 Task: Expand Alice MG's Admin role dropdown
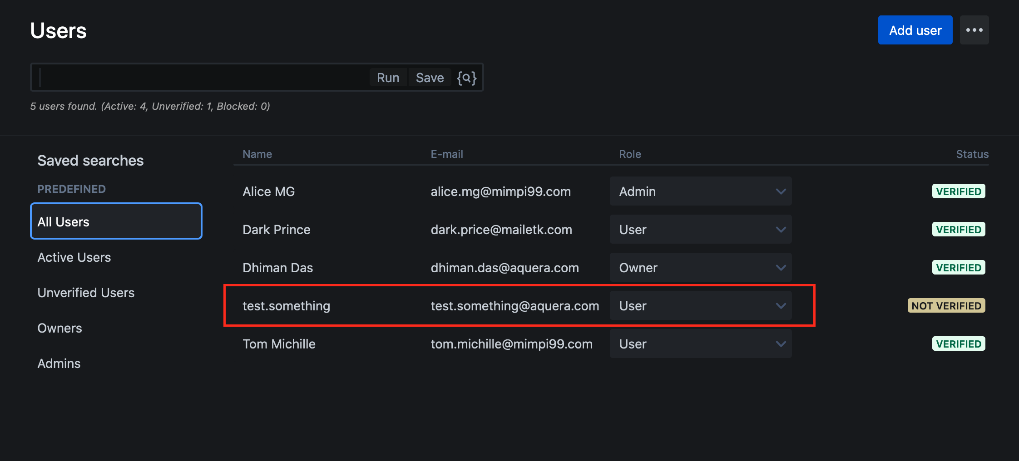click(x=701, y=191)
